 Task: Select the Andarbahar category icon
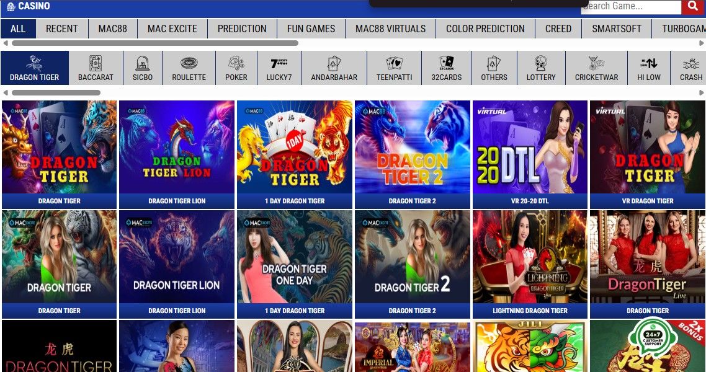click(334, 68)
